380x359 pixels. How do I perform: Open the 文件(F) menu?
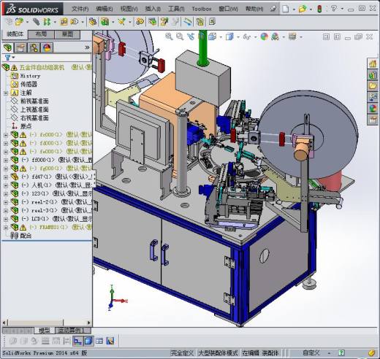pos(80,9)
